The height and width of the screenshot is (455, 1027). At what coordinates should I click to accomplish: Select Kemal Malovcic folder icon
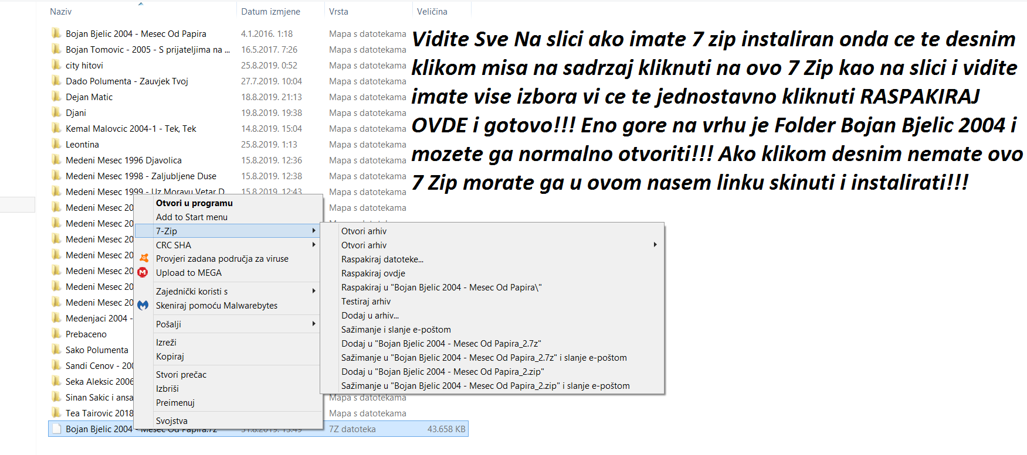point(56,128)
